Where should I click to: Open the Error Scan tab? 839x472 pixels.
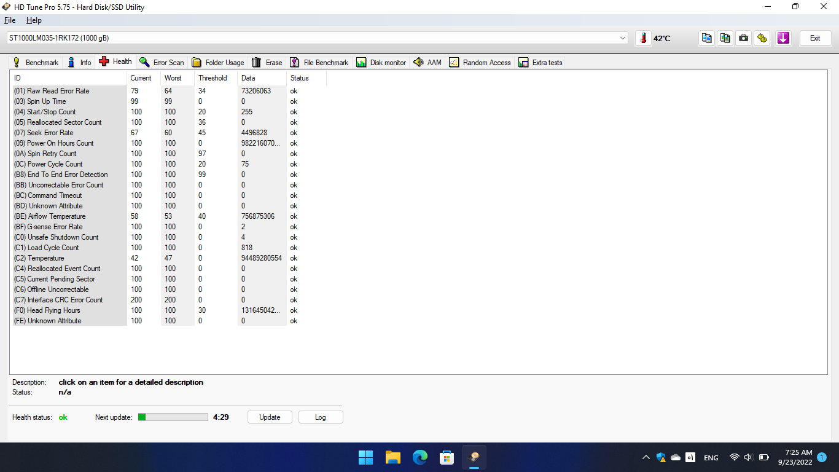[162, 63]
